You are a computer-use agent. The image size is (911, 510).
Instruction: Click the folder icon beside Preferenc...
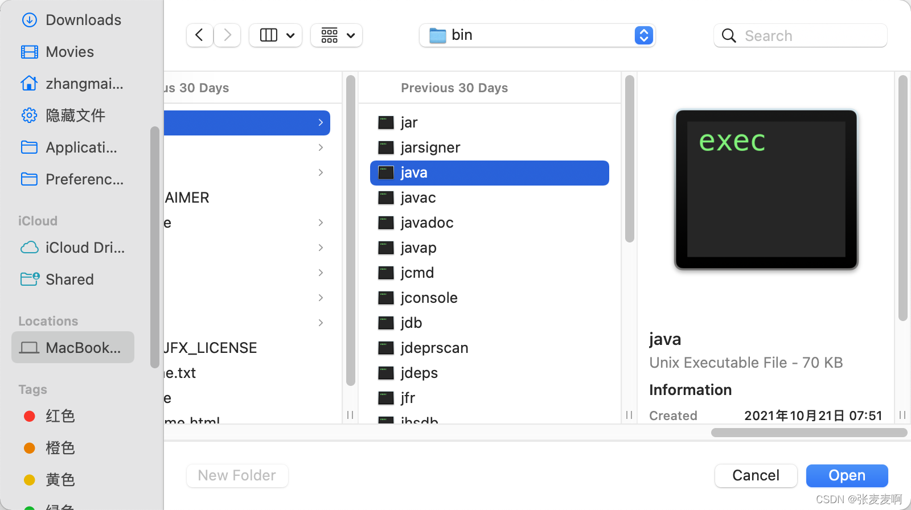click(x=30, y=179)
